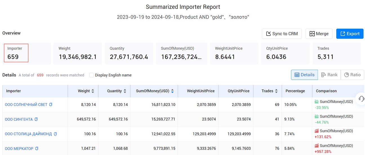Click the -44.76% comparison value
The image size is (365, 155).
pos(322,122)
